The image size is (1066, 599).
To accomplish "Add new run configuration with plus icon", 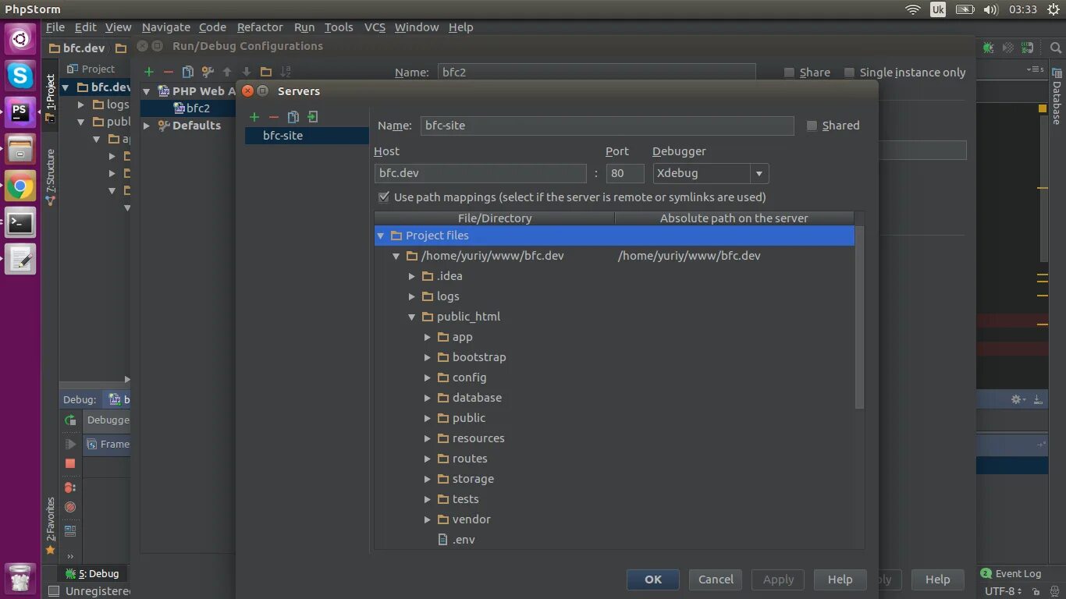I will coord(149,72).
